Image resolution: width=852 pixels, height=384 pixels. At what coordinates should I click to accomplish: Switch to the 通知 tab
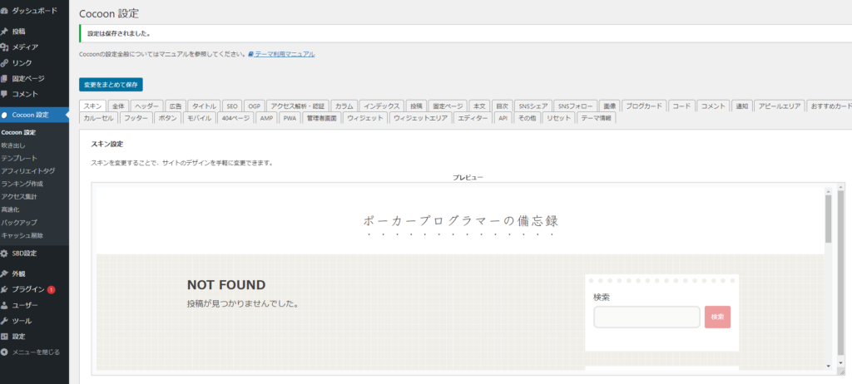coord(741,106)
